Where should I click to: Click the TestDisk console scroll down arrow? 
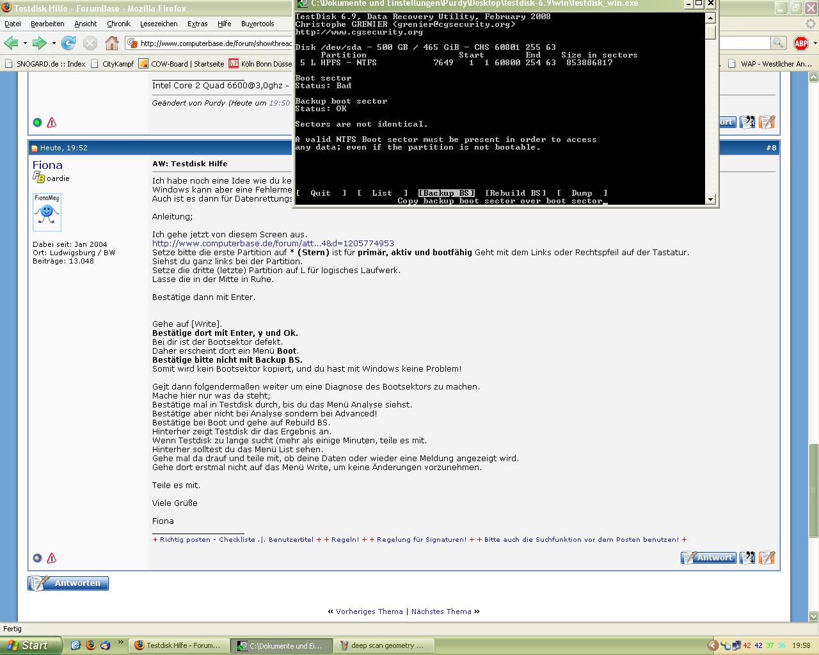point(710,200)
